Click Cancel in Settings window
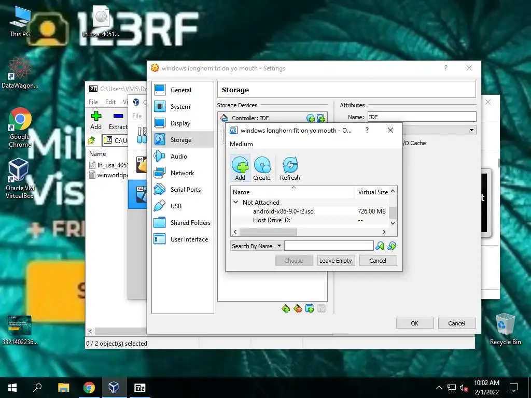Screen dimensions: 531x398 click(456, 323)
